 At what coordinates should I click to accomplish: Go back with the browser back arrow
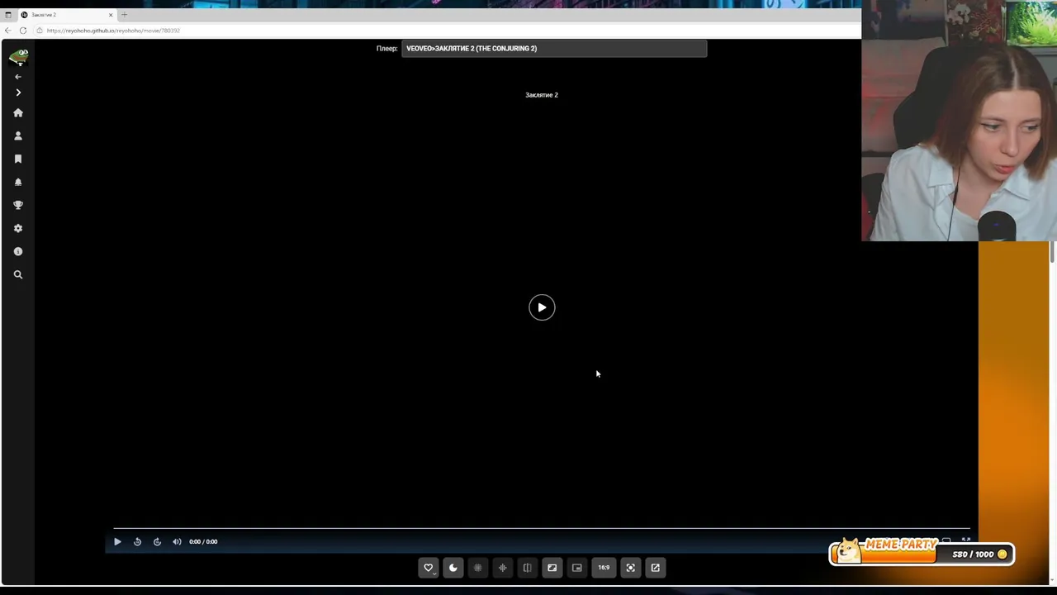pos(8,31)
